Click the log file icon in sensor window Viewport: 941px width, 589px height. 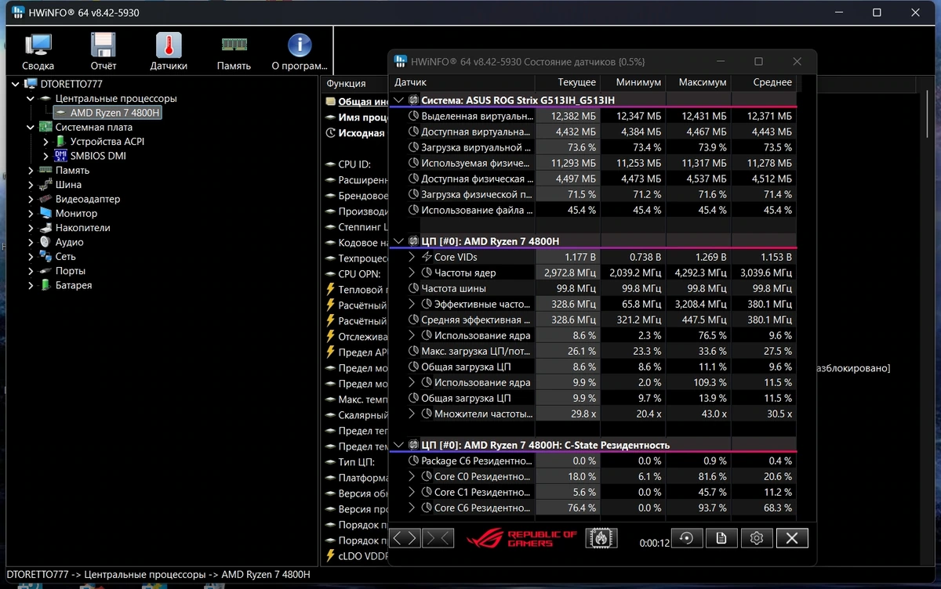click(721, 538)
